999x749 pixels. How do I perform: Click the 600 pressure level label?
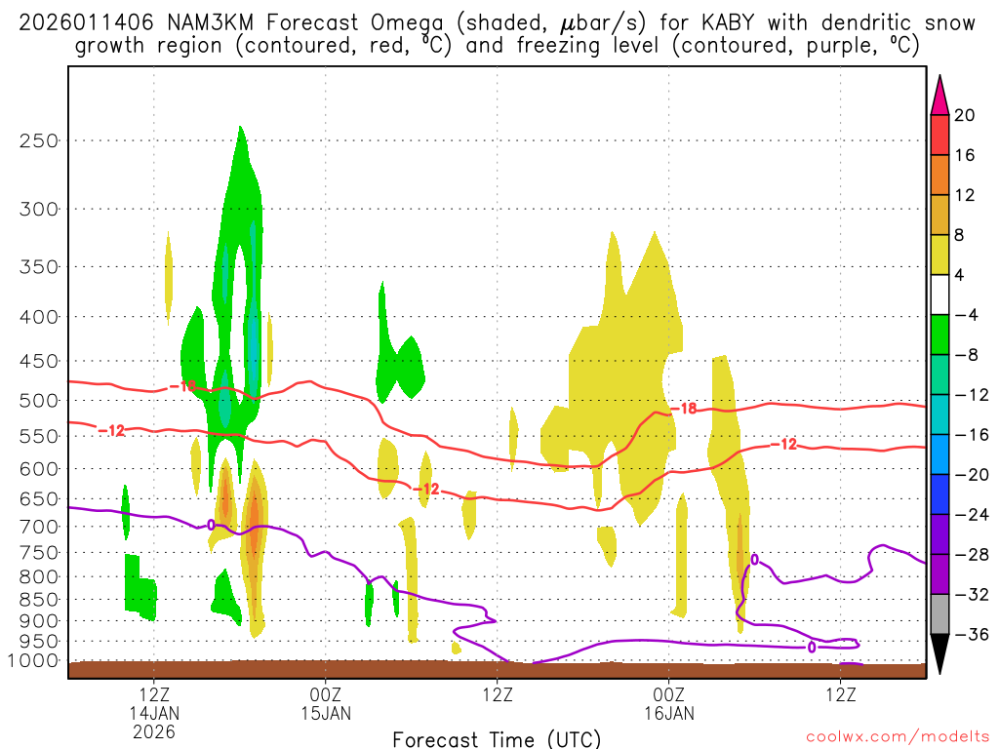coord(39,469)
